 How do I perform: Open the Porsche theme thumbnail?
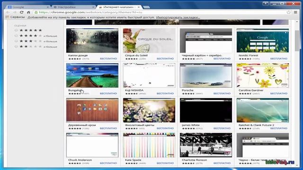206,76
